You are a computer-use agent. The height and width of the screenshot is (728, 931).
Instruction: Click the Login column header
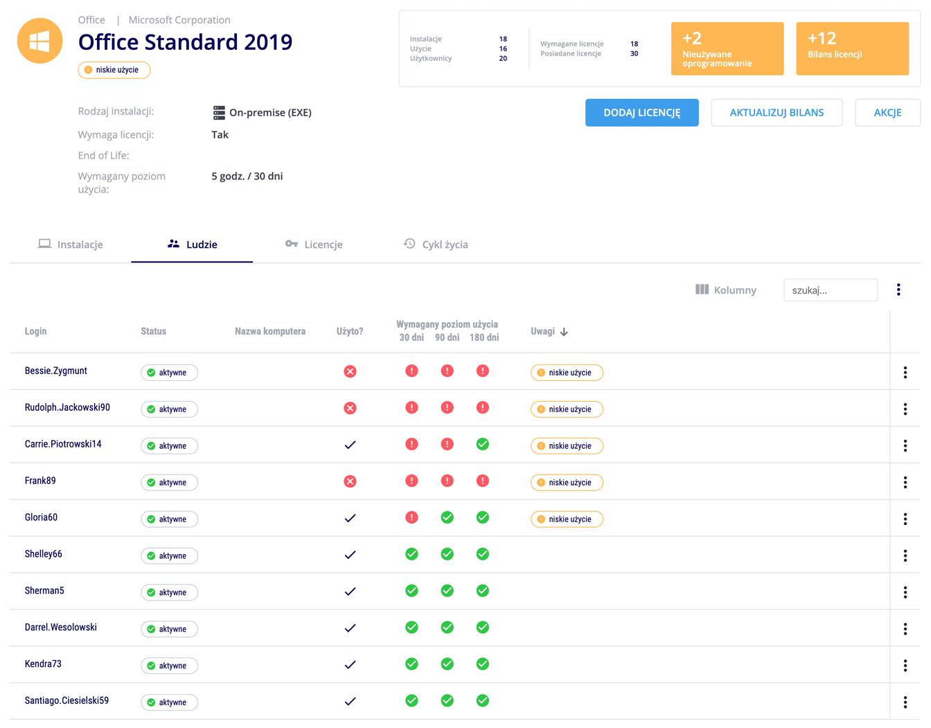tap(36, 332)
